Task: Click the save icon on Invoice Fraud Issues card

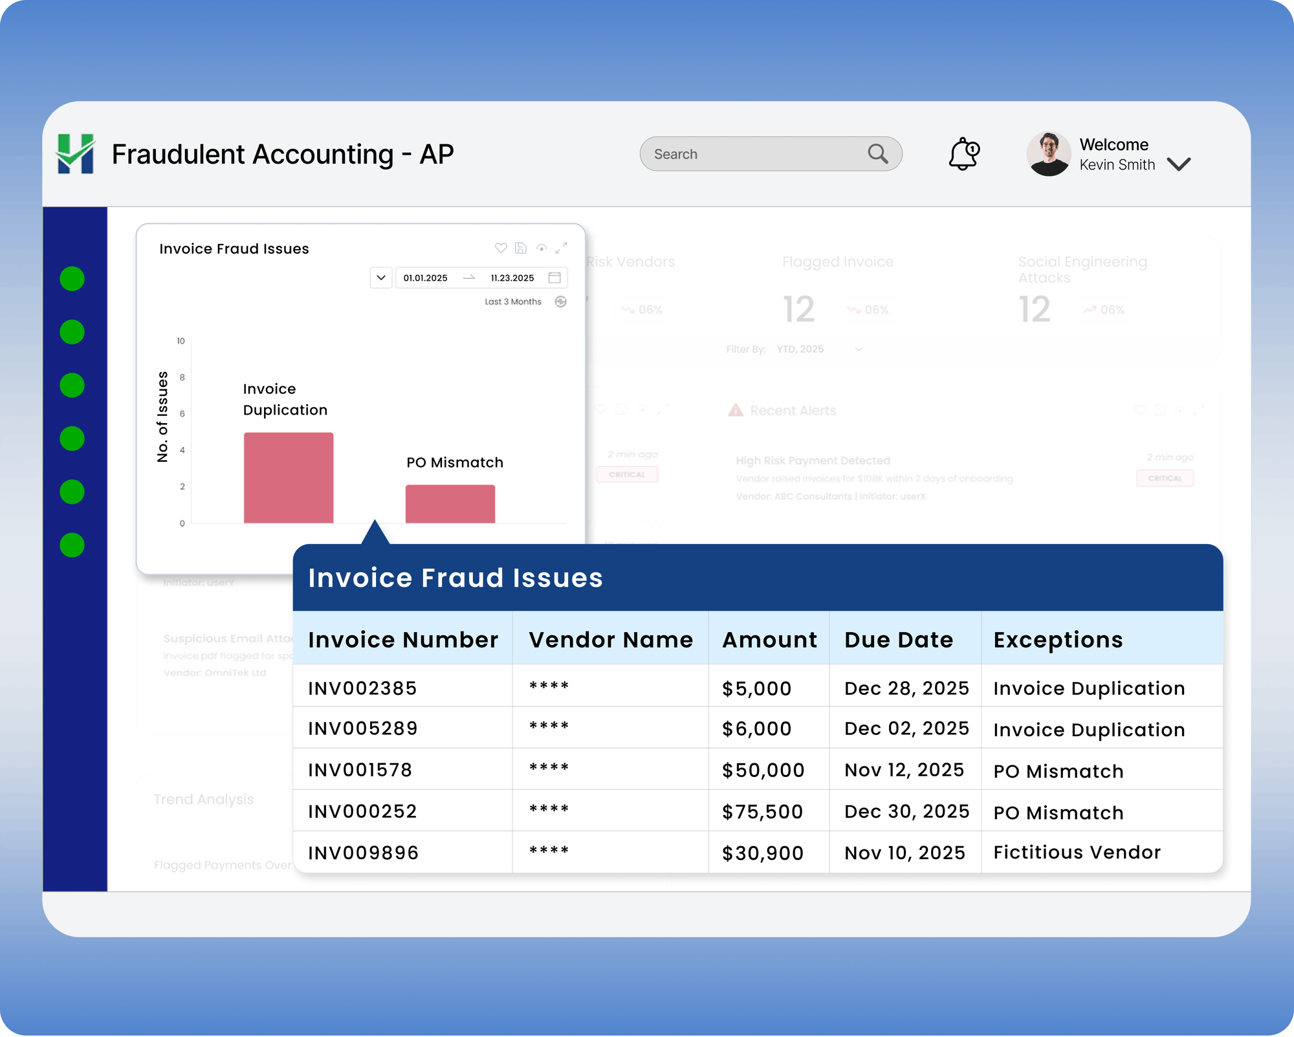Action: (x=521, y=248)
